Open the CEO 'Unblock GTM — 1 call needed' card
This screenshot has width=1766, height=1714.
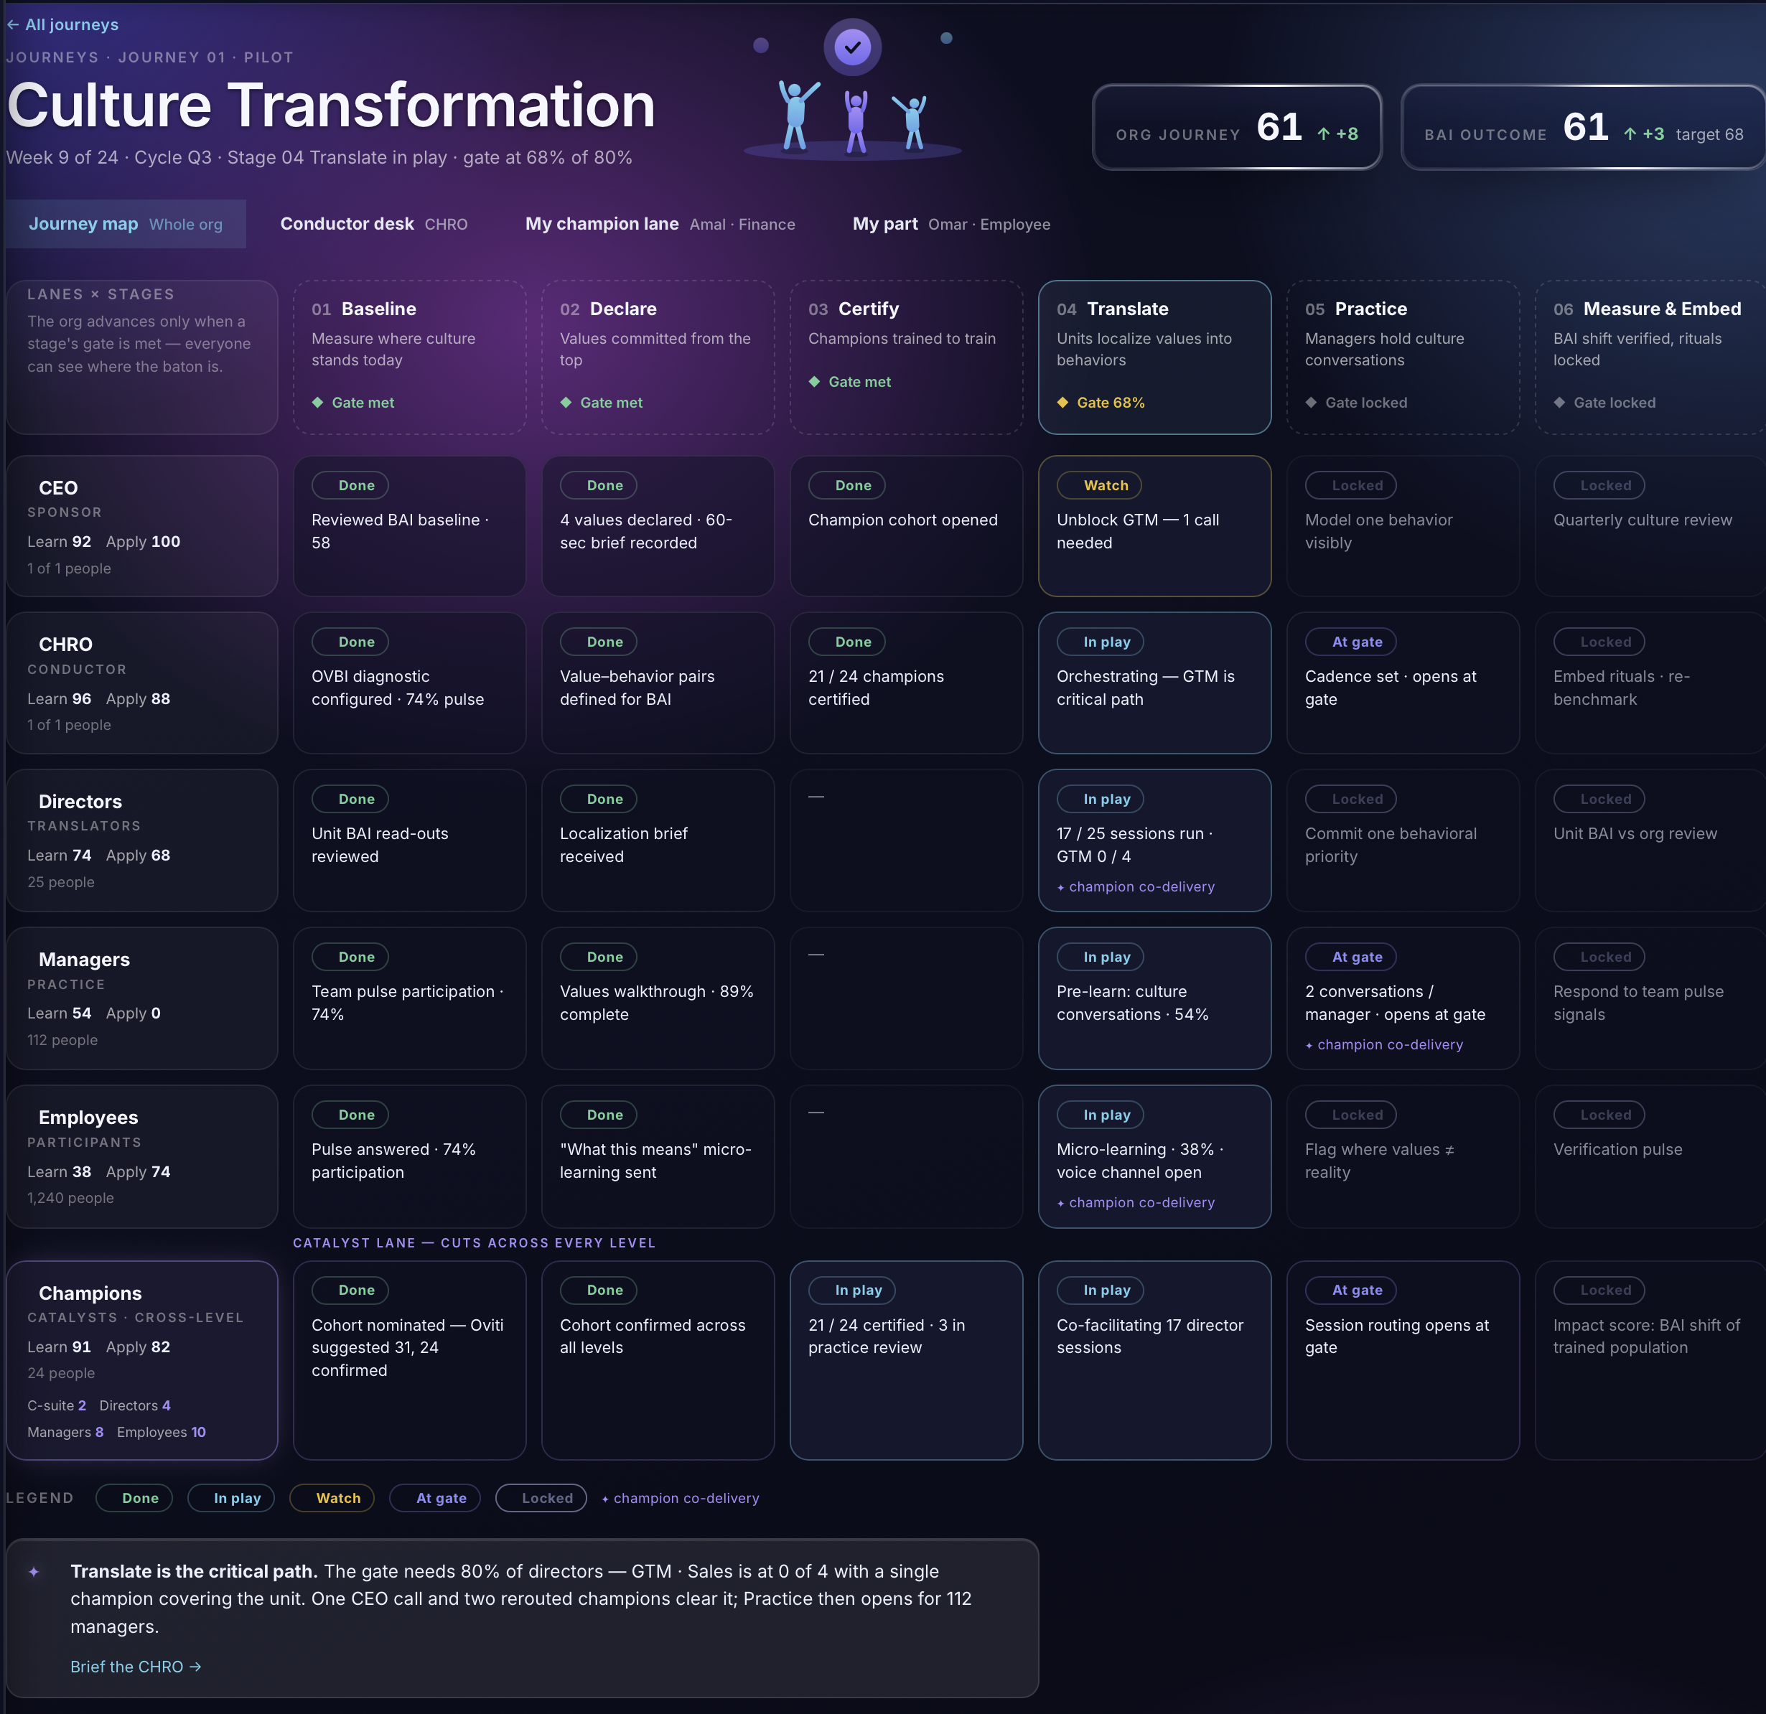pyautogui.click(x=1155, y=527)
